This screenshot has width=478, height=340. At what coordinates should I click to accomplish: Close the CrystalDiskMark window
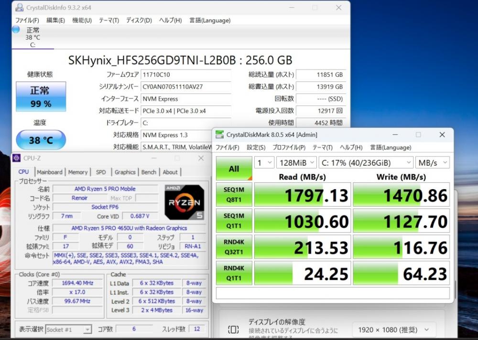(442, 135)
